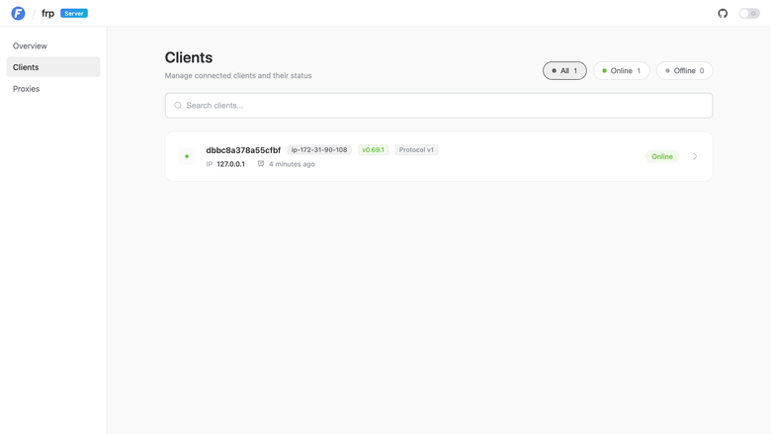Click the 4 minutes ago timestamp
Image resolution: width=771 pixels, height=434 pixels.
(x=292, y=164)
